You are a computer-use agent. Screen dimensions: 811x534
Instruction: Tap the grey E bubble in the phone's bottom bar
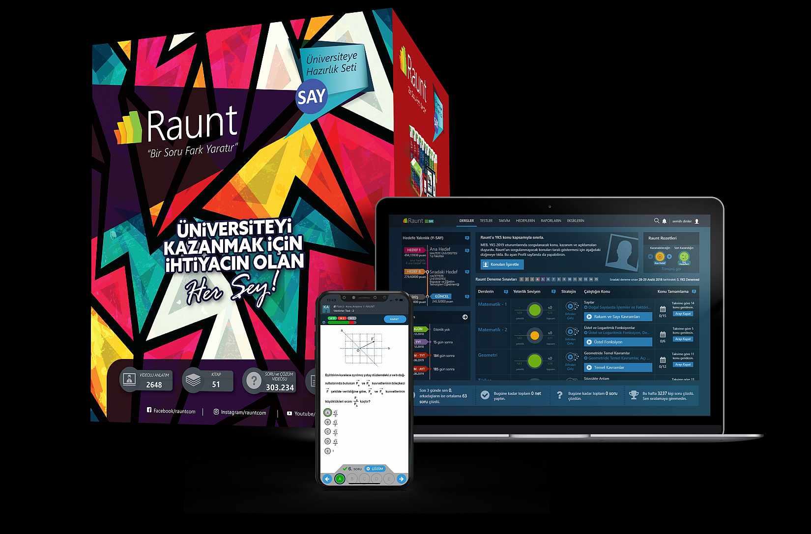coord(389,479)
